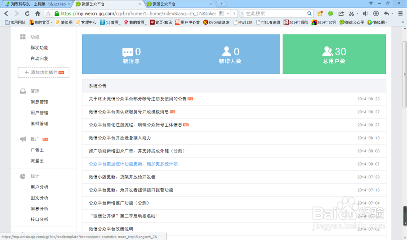Open announcement 微信公众平台向认证服务号开放模板消息
The width and height of the screenshot is (407, 240).
(129, 112)
